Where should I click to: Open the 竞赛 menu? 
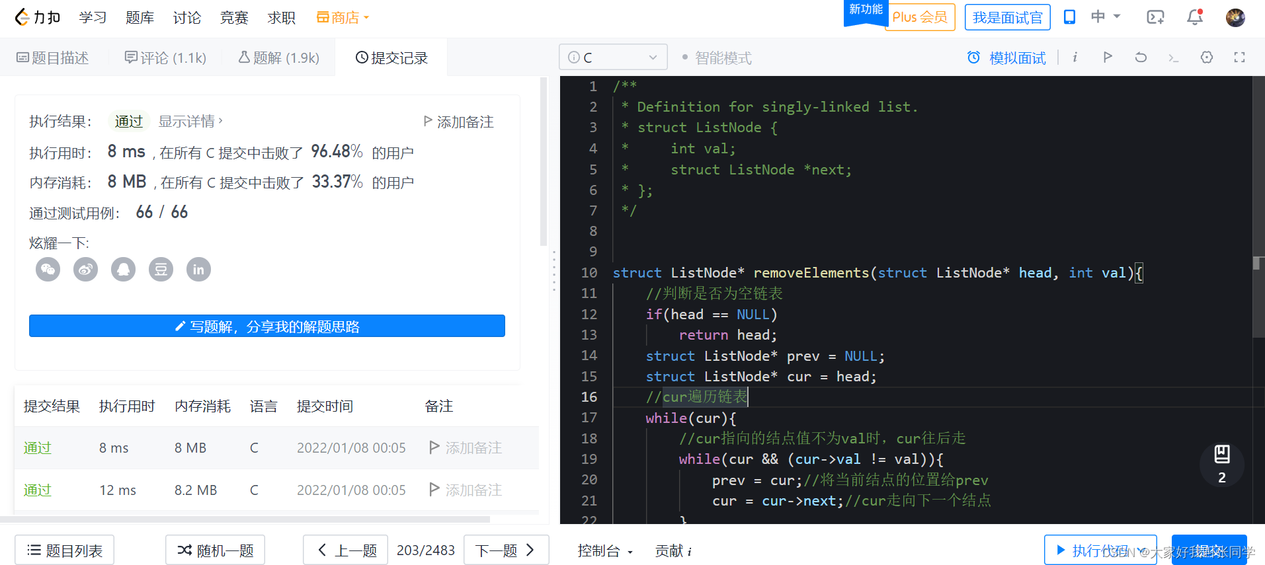click(234, 18)
